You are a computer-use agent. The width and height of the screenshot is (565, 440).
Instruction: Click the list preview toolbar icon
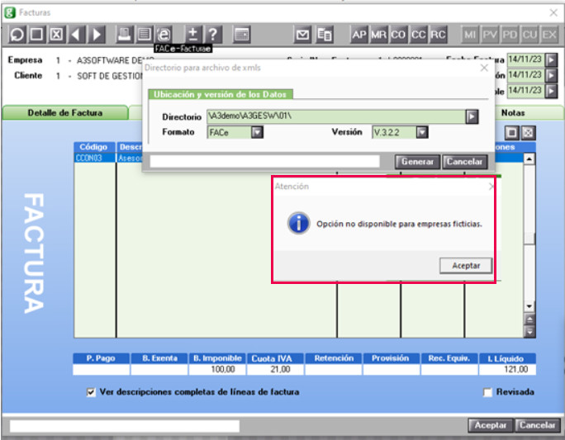pos(145,35)
